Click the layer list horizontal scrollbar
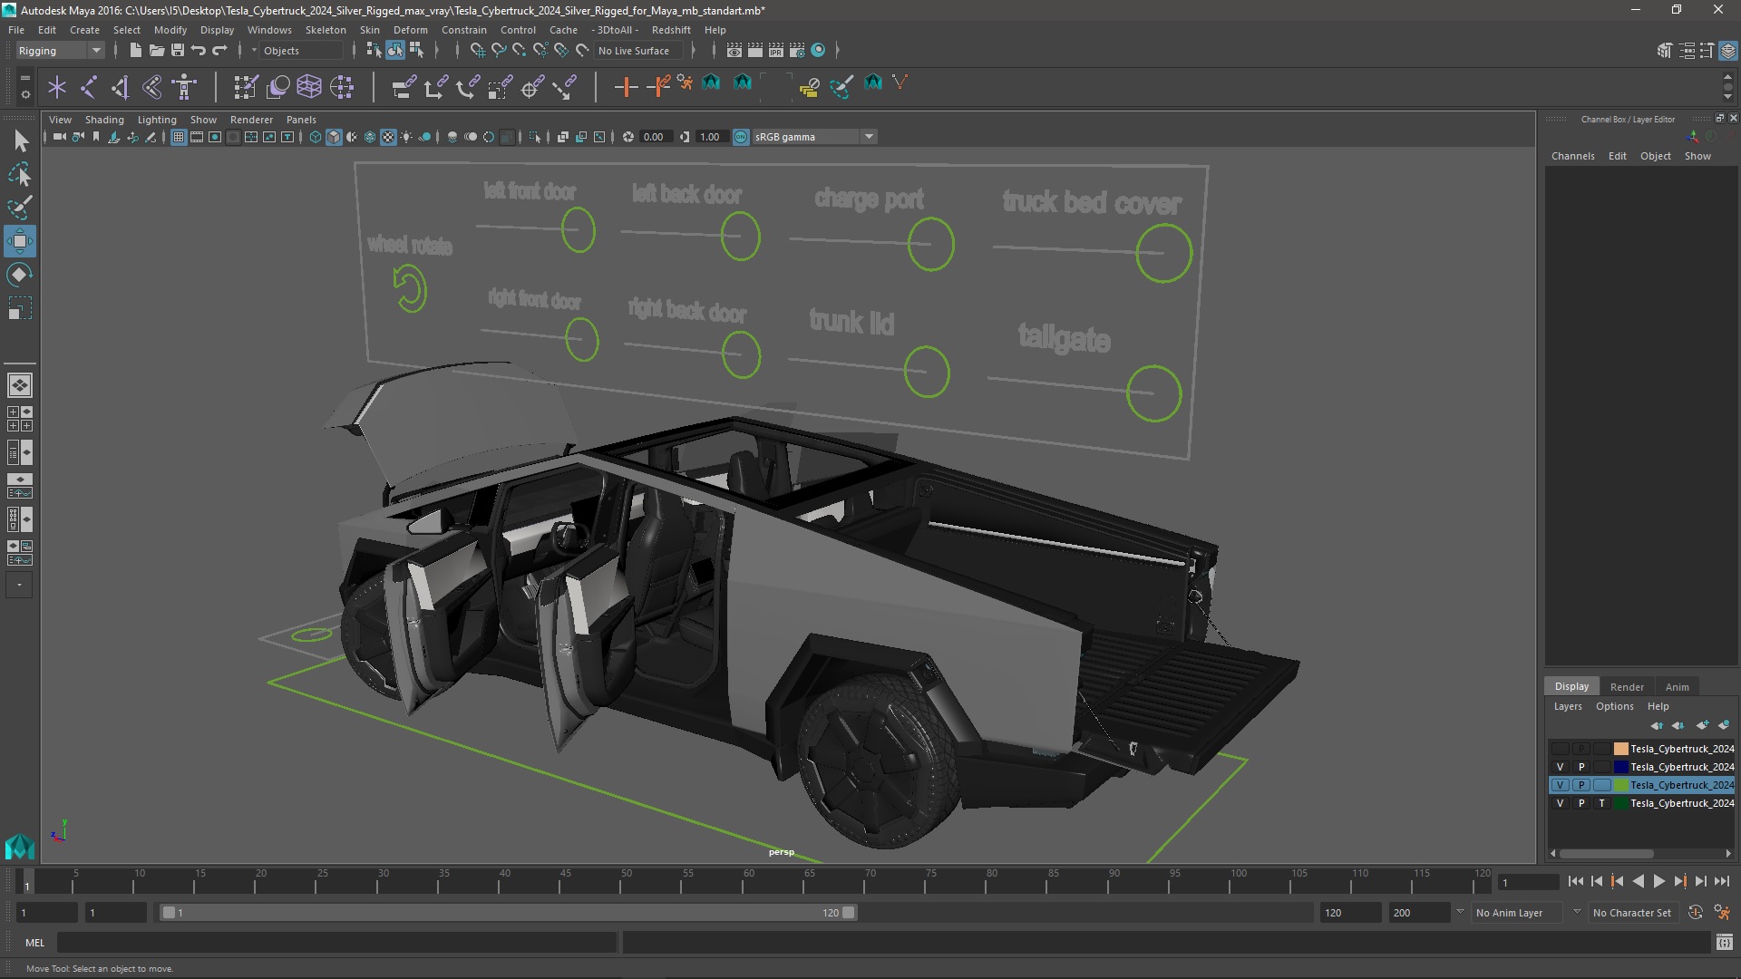 pyautogui.click(x=1606, y=854)
